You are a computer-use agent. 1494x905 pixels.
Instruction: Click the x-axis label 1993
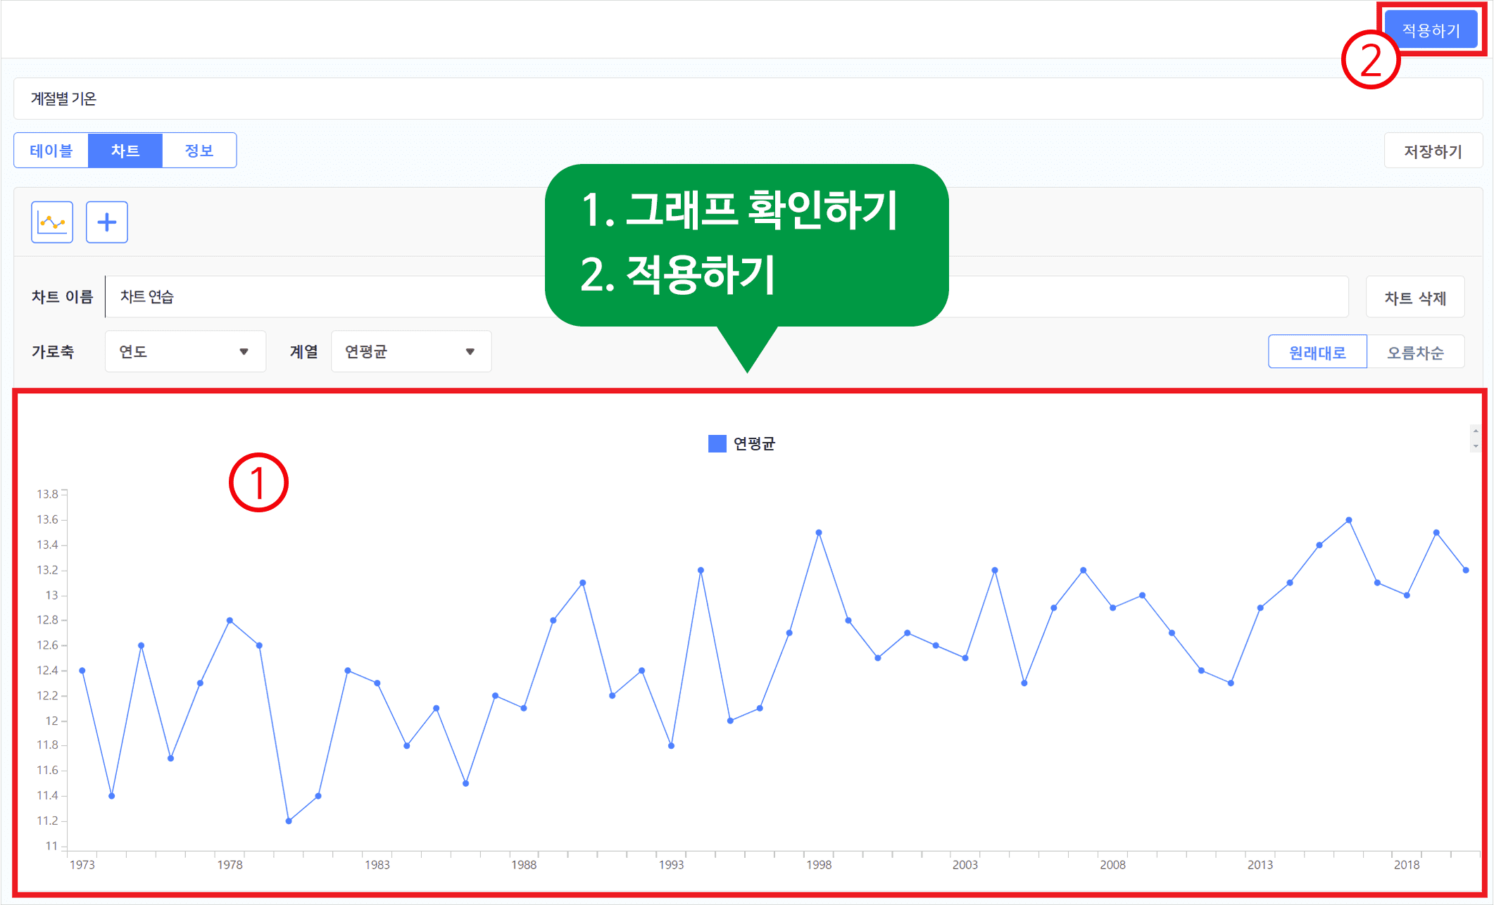point(671,865)
